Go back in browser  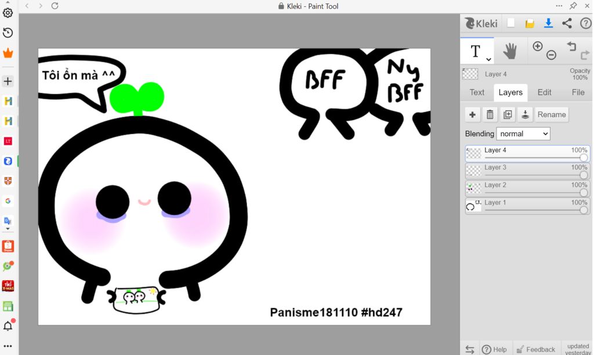[x=27, y=6]
